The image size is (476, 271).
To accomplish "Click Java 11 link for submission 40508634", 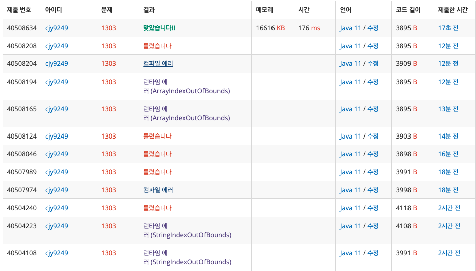I will [x=350, y=28].
